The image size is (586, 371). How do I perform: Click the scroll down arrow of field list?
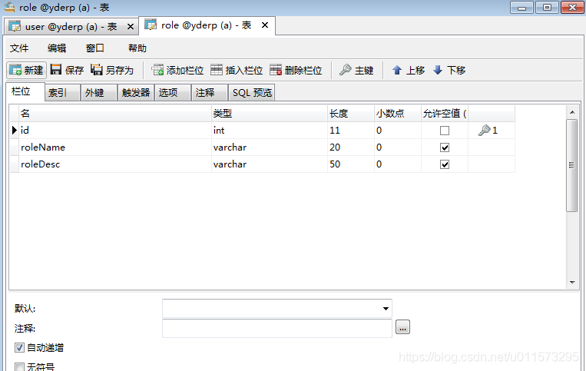click(x=572, y=282)
